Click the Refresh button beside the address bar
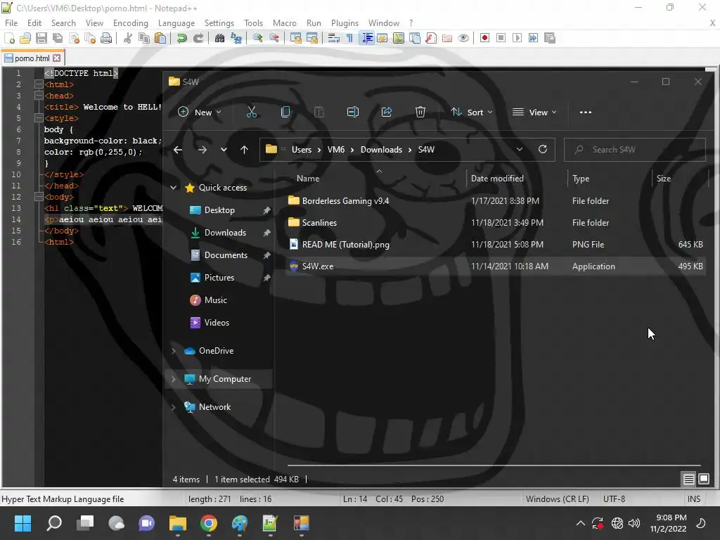720x540 pixels. (x=543, y=149)
